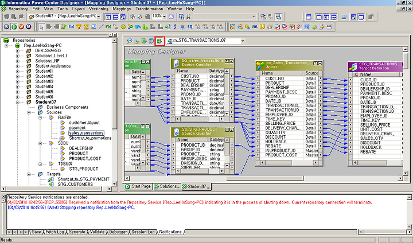This screenshot has width=413, height=243.
Task: Open the Repository Manager (R) tool
Action: pyautogui.click(x=6, y=27)
